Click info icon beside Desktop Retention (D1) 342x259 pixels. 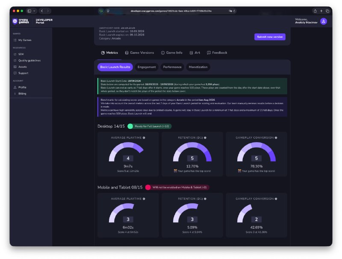click(205, 137)
